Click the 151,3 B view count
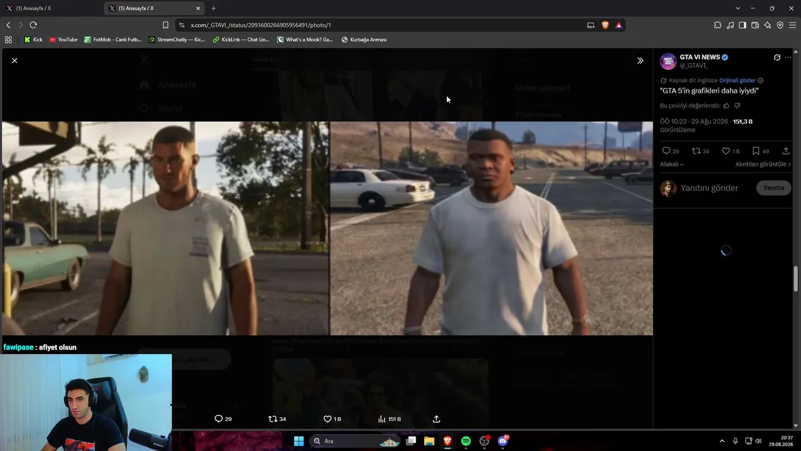 click(x=743, y=122)
